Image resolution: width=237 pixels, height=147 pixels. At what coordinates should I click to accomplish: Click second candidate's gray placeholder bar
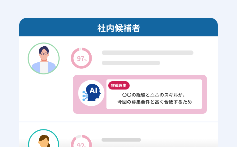pyautogui.click(x=121, y=140)
